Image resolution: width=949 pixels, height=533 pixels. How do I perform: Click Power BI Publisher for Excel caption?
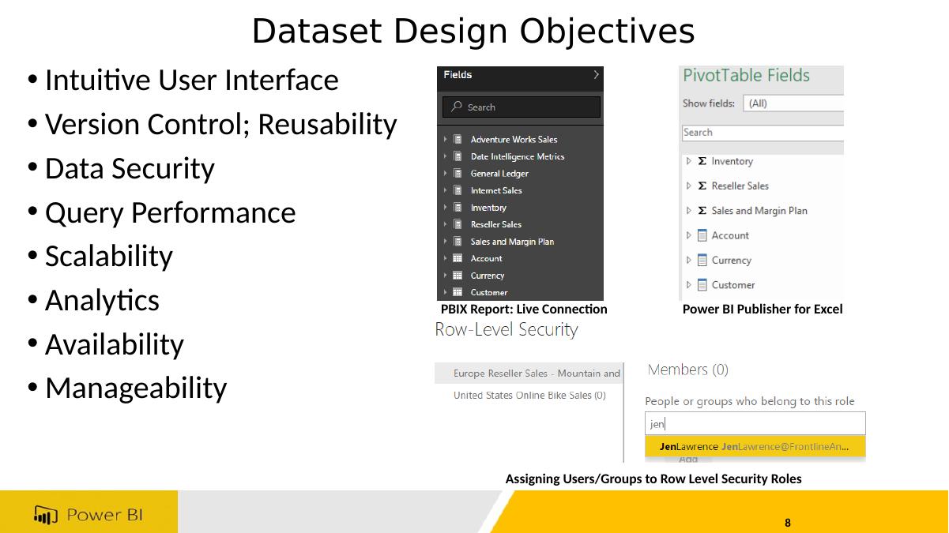click(x=763, y=310)
